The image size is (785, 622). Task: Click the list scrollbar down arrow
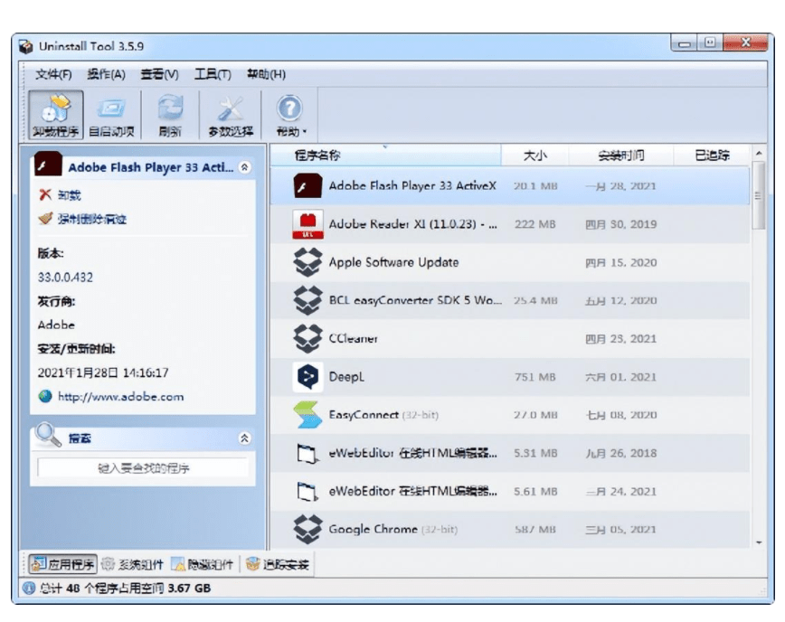pyautogui.click(x=759, y=542)
